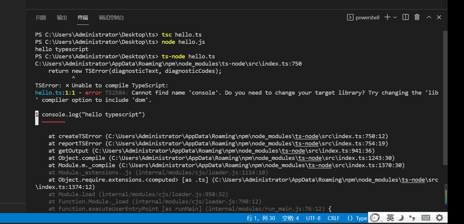
Task: Change indentation via 空格: 4 in status bar
Action: [290, 218]
